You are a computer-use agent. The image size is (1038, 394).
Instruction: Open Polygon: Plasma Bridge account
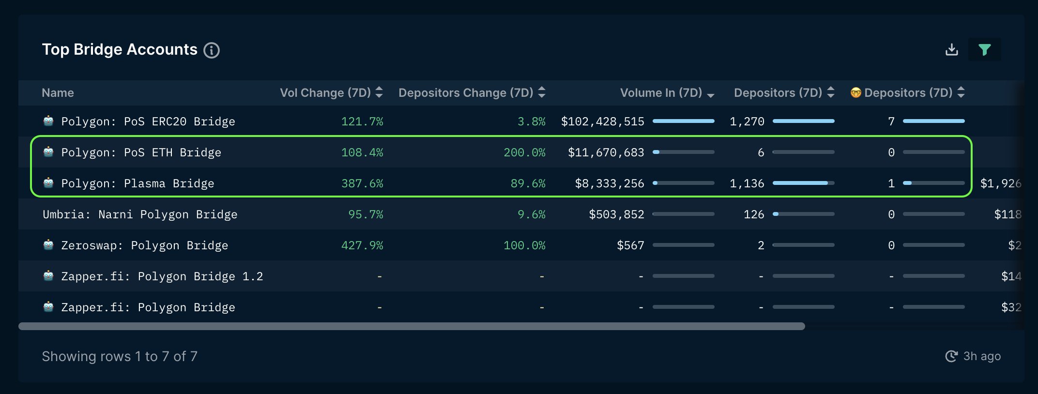pyautogui.click(x=137, y=183)
